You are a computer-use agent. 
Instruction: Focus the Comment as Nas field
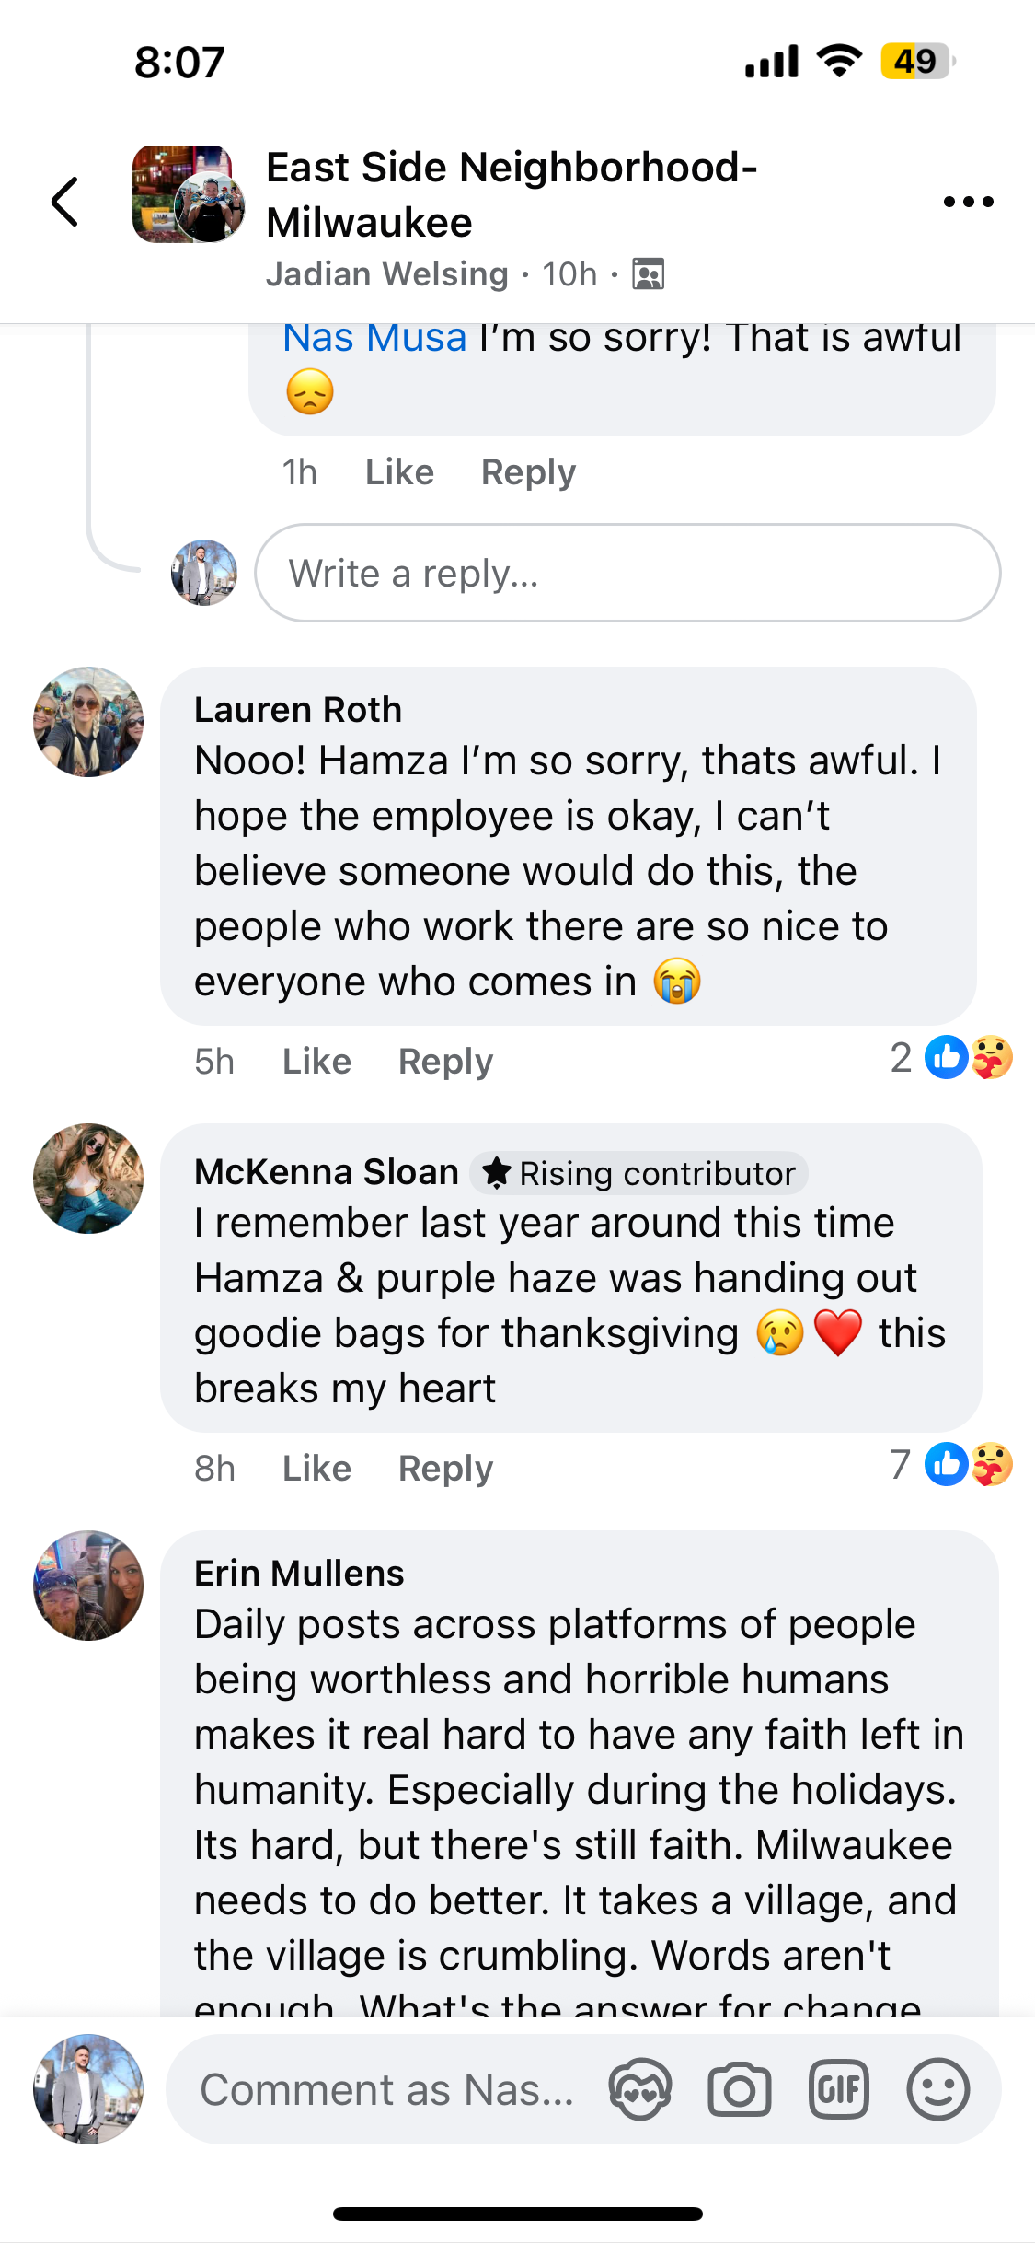pos(386,2089)
